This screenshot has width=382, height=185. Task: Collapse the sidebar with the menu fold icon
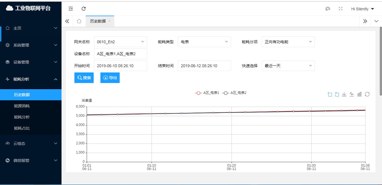point(71,9)
